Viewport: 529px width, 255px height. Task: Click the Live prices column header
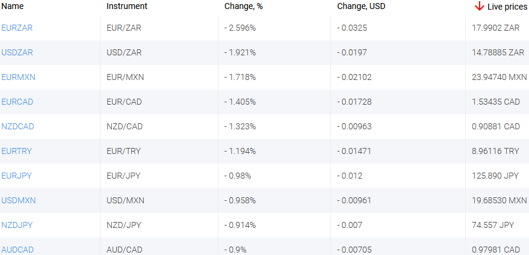coord(507,6)
